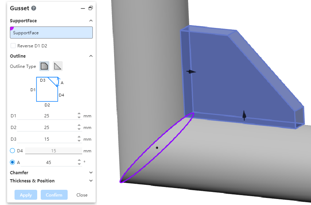Screen dimensions: 311x205
Task: Minimize the Gusset panel
Action: pyautogui.click(x=83, y=8)
